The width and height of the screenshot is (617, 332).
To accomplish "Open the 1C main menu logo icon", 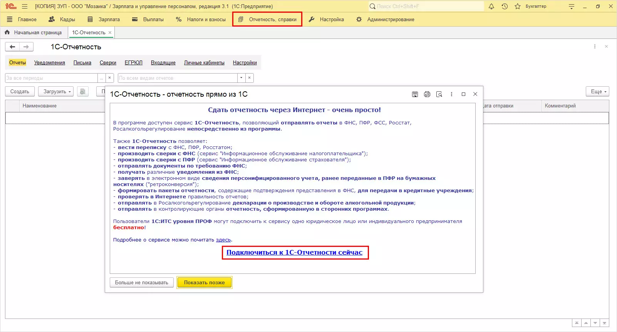I will coord(11,6).
